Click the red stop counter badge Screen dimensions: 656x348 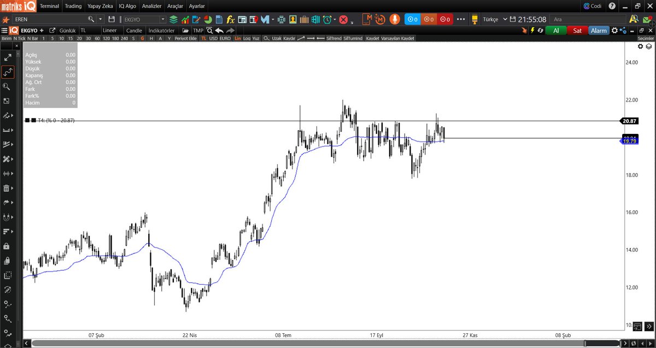445,19
